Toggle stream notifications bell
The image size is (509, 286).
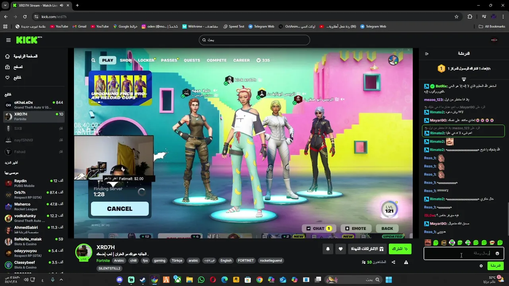(328, 249)
